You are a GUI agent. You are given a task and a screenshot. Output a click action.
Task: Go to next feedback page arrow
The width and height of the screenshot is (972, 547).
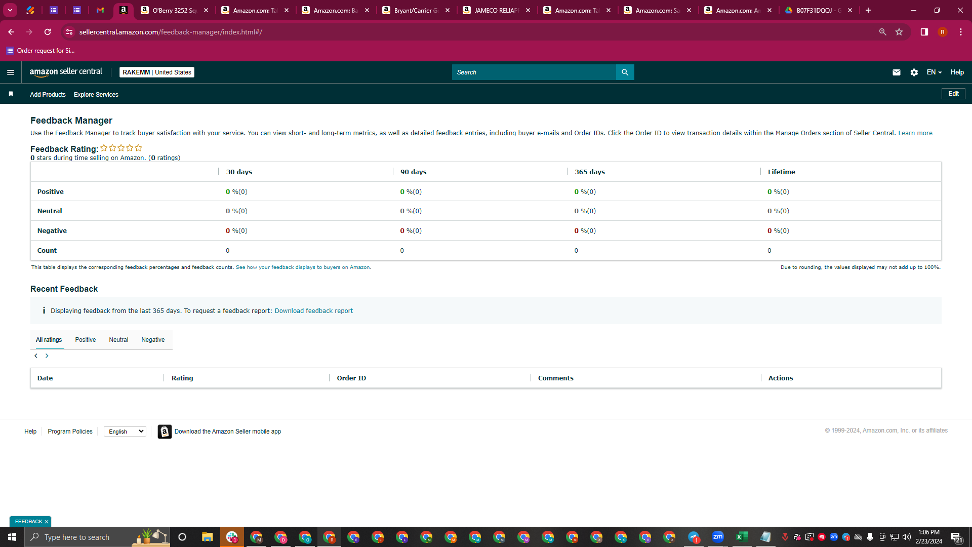[47, 356]
